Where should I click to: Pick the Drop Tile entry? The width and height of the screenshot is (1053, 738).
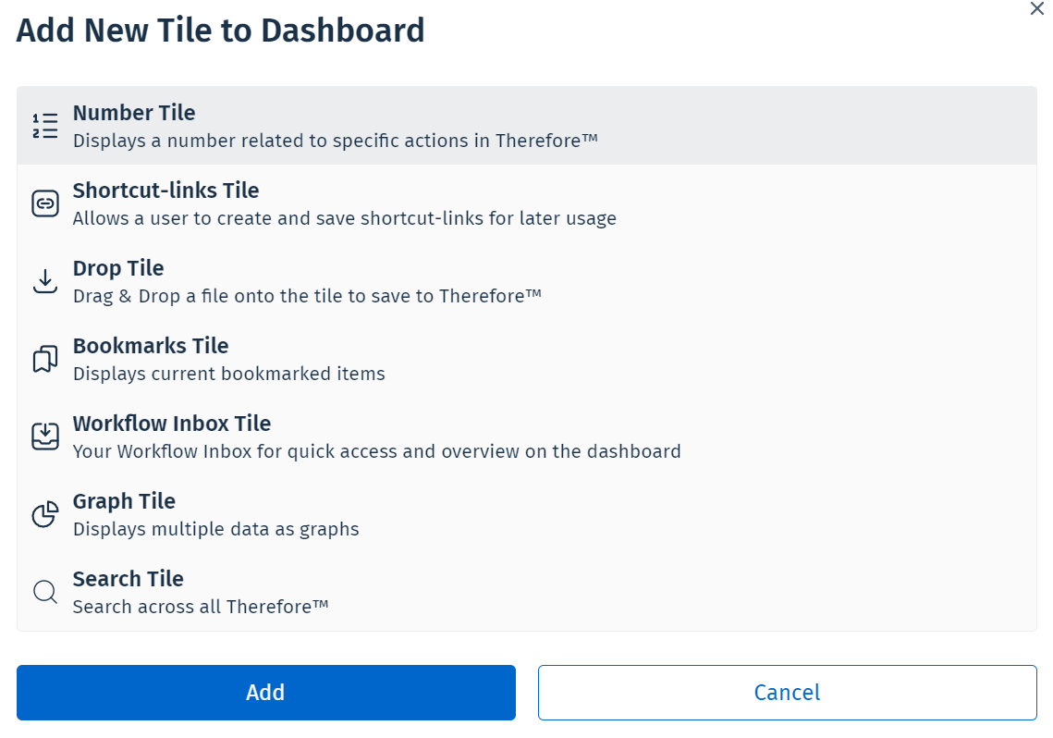pos(527,281)
